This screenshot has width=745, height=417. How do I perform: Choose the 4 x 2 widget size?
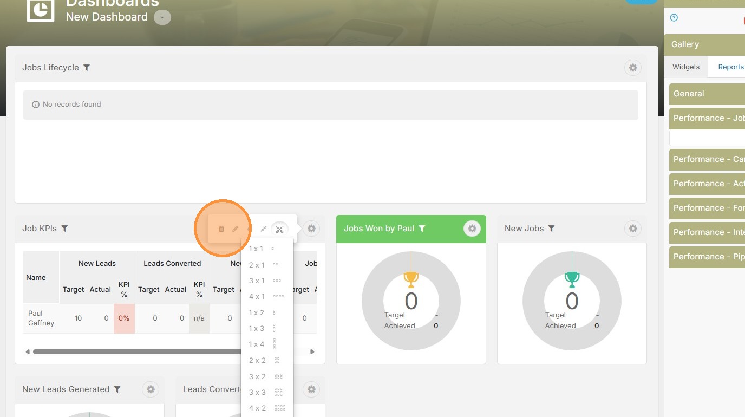267,408
